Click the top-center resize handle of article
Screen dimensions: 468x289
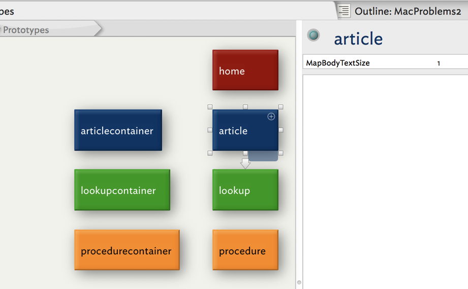(245, 107)
